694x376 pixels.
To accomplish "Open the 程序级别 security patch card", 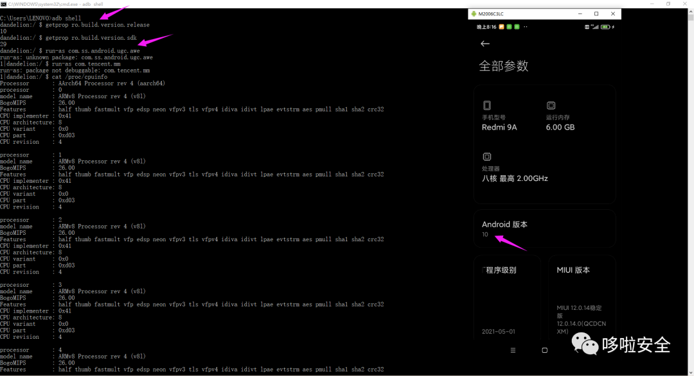I will [x=507, y=298].
